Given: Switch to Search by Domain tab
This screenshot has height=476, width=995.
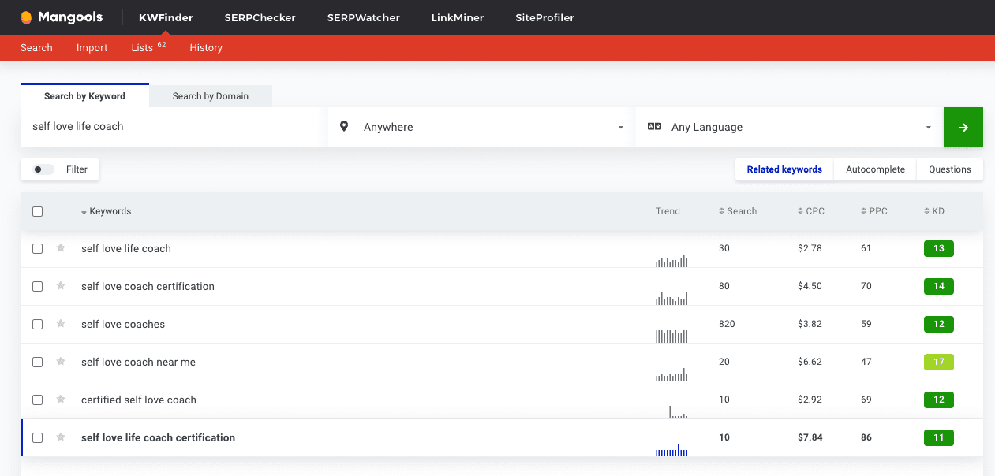Looking at the screenshot, I should [x=211, y=96].
